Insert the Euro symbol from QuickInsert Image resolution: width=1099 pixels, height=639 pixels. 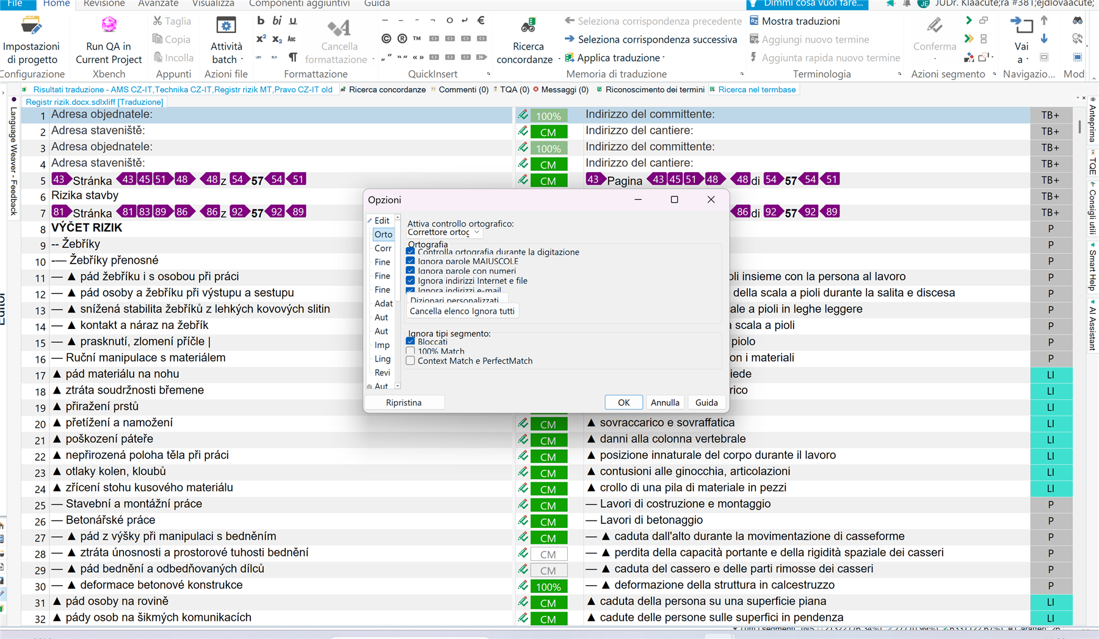coord(481,20)
